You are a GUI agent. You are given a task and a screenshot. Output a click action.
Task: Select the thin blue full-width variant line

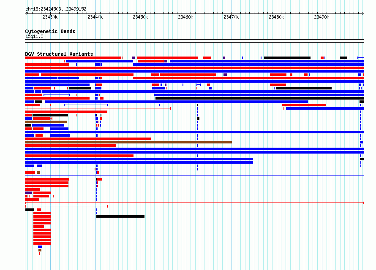[194, 175]
